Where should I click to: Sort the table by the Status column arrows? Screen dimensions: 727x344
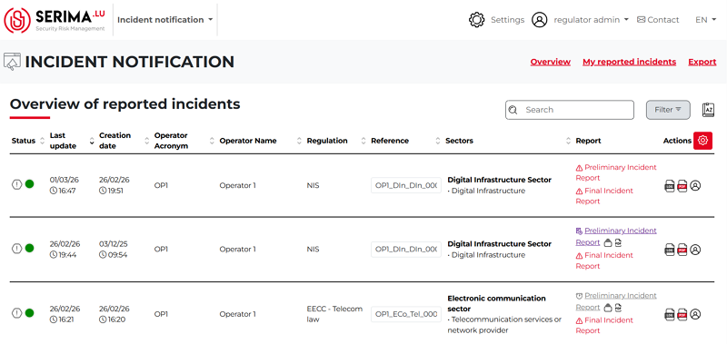tap(42, 141)
